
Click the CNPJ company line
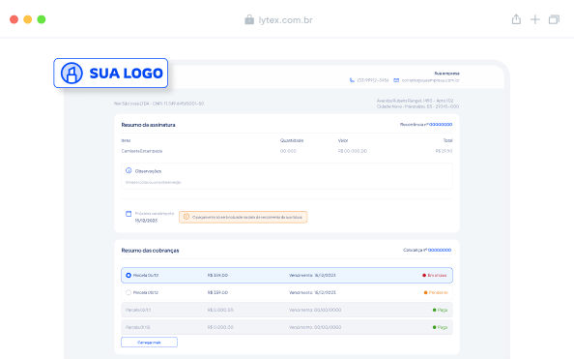[158, 104]
